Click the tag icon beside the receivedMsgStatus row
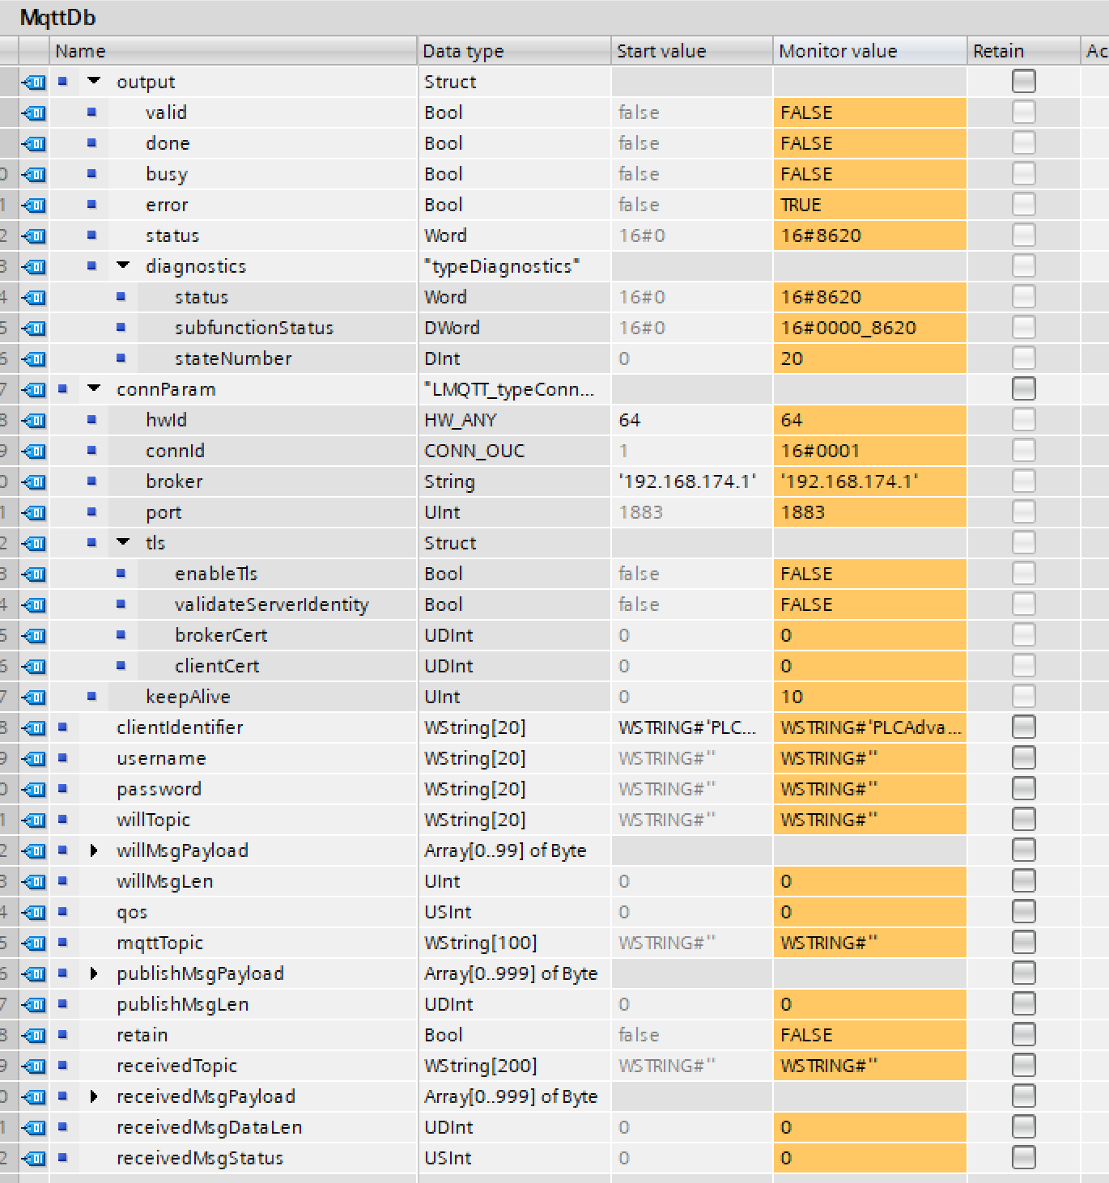 click(x=34, y=1158)
